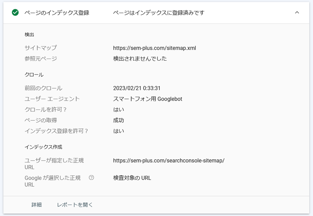Collapse the ページのインデックス登録 panel chevron

[297, 13]
